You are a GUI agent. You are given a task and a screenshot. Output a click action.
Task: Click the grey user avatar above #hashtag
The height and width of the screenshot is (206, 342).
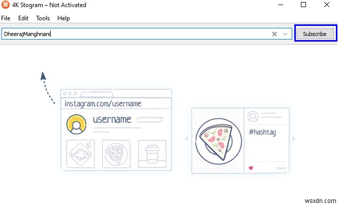click(x=253, y=117)
